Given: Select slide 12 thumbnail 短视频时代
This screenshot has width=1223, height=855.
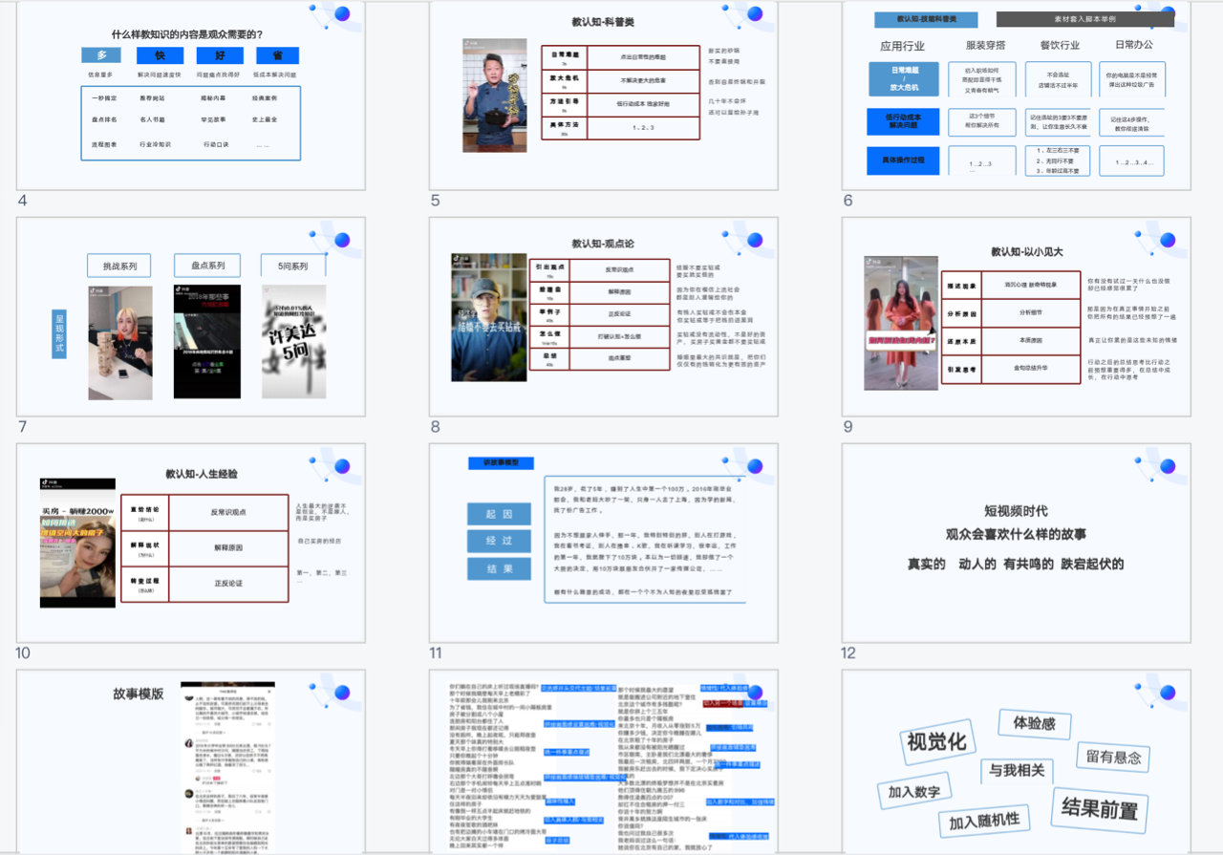Looking at the screenshot, I should pos(1017,543).
